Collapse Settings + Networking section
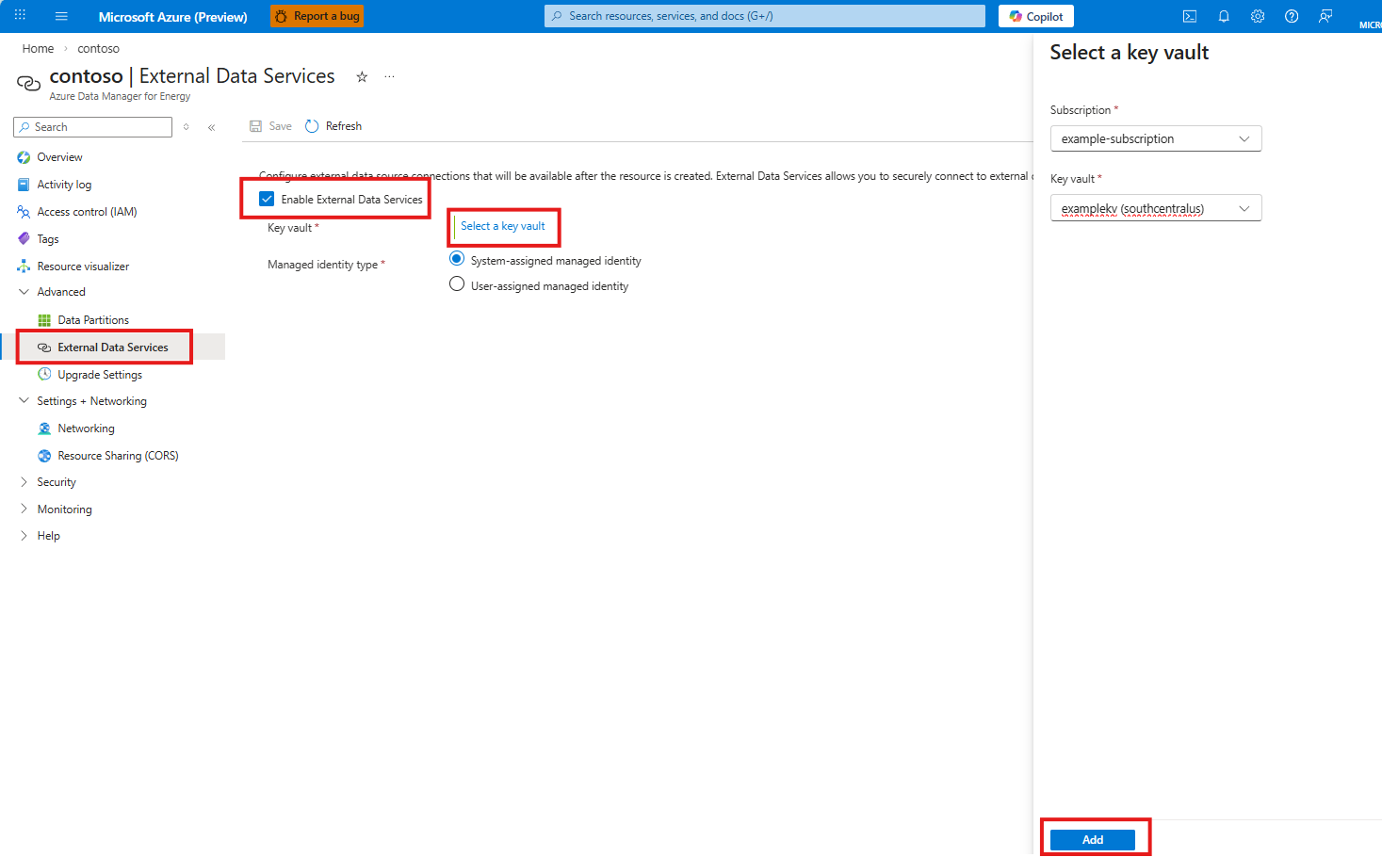 [24, 401]
